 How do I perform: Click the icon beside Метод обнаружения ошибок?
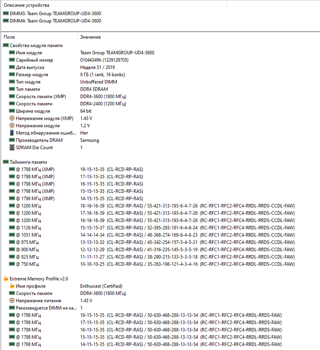[12, 133]
